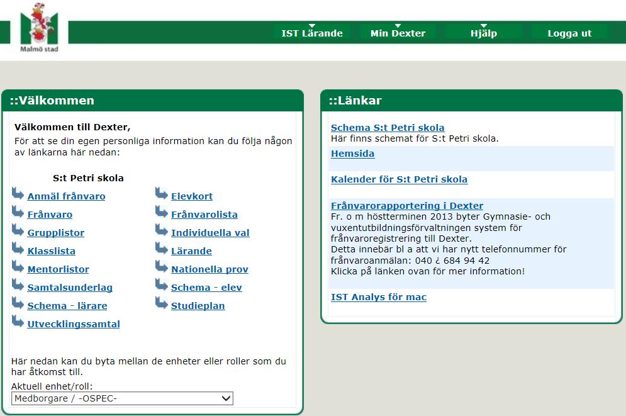Open the Aktuell enhet/roll dropdown
This screenshot has width=626, height=416.
point(122,398)
